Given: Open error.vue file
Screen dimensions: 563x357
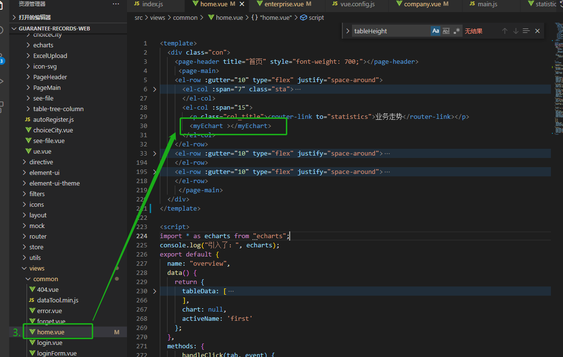Looking at the screenshot, I should point(49,311).
